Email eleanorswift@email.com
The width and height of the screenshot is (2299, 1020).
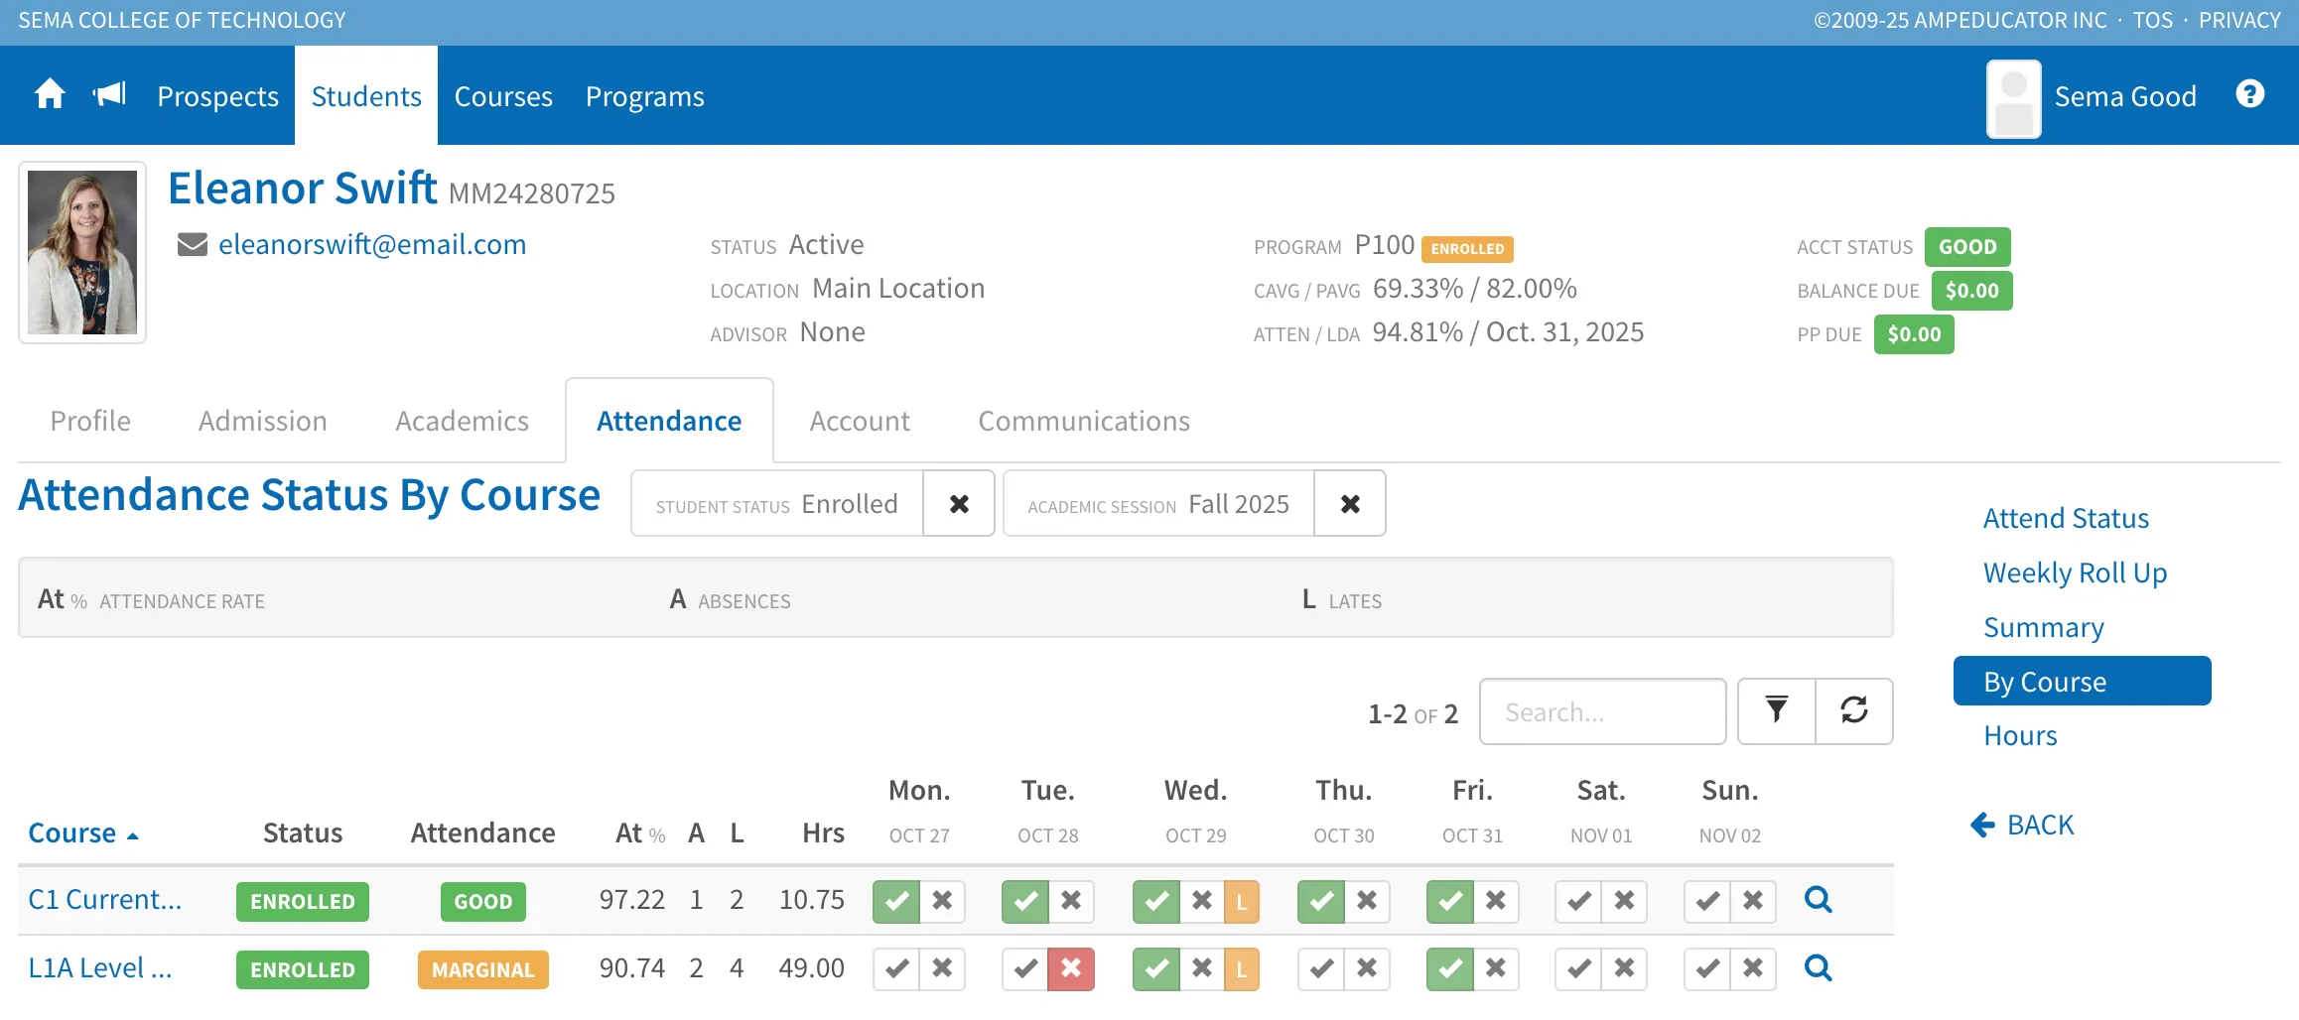(372, 244)
